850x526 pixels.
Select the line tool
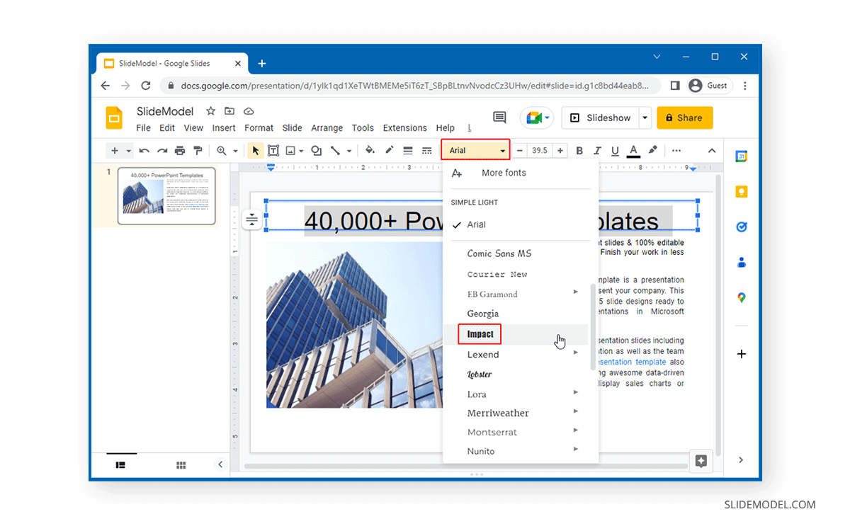point(336,151)
